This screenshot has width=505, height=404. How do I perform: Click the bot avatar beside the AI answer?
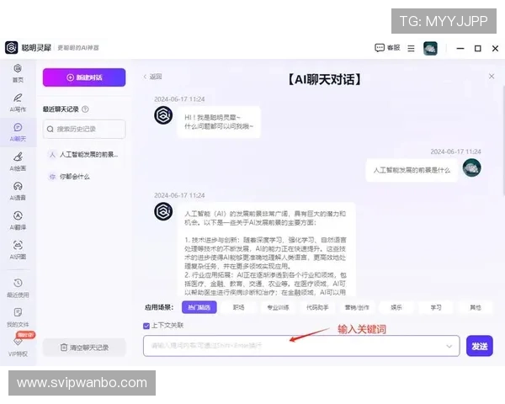163,211
